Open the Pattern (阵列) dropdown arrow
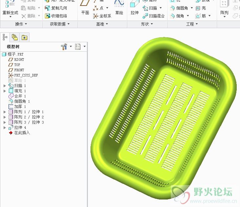The width and height of the screenshot is (240, 207). tap(225, 17)
